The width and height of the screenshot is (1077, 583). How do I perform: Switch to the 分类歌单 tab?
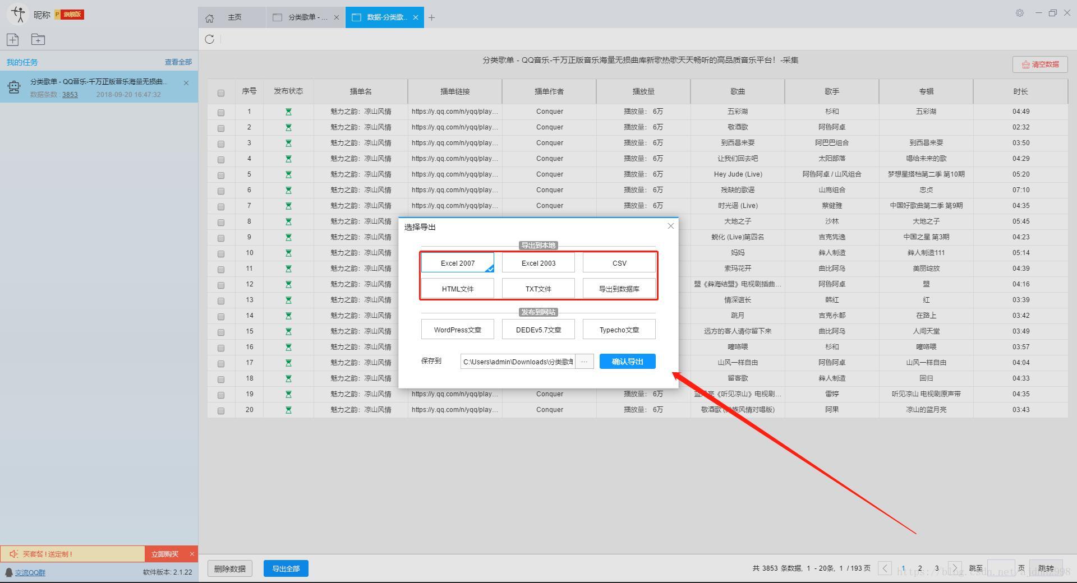(x=305, y=17)
